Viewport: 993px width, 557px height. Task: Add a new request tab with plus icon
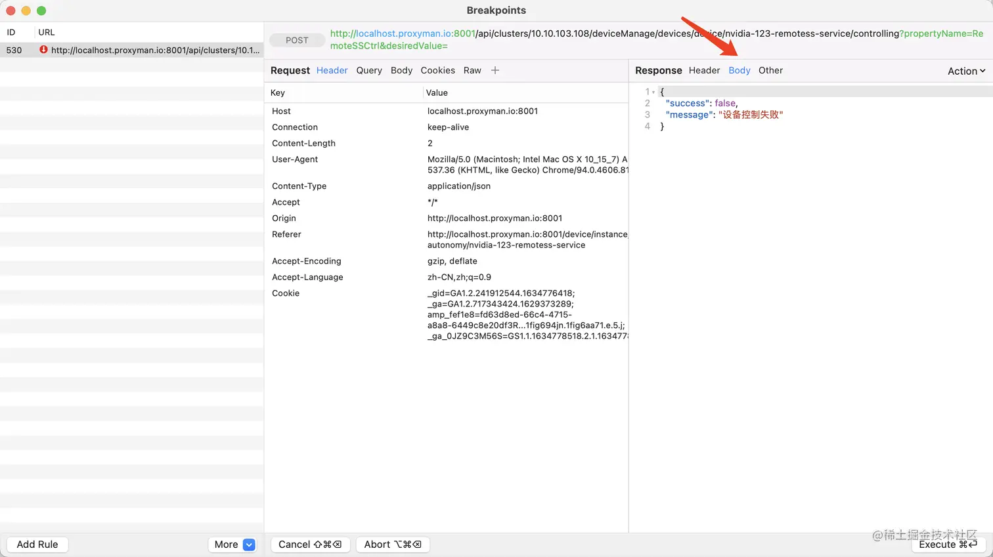[495, 70]
